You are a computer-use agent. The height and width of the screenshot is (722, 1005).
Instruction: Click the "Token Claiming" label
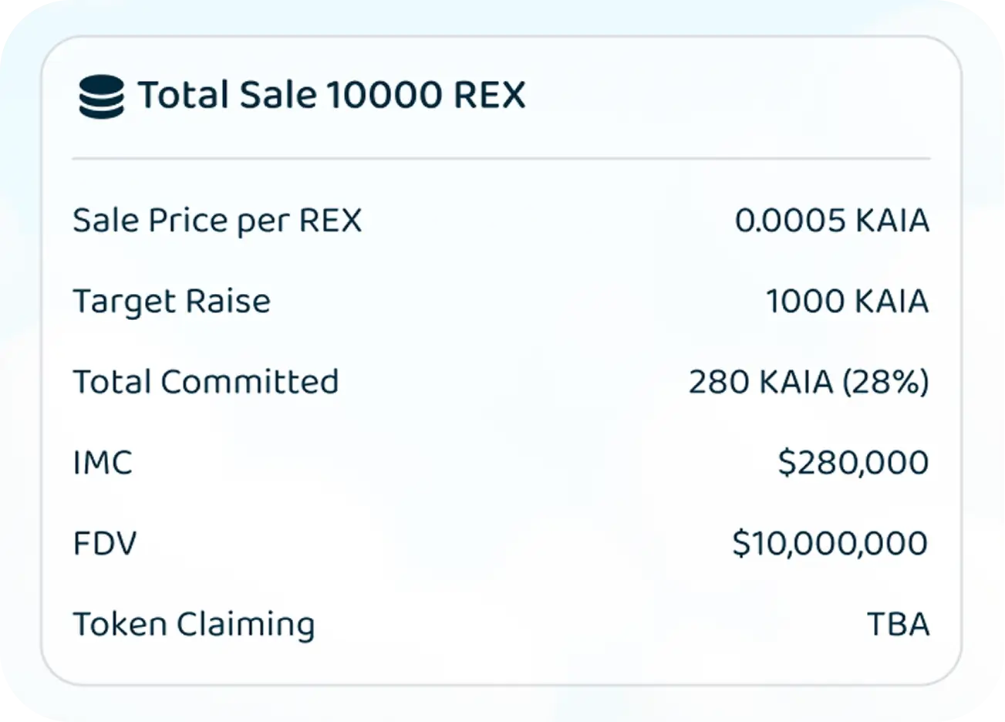194,625
